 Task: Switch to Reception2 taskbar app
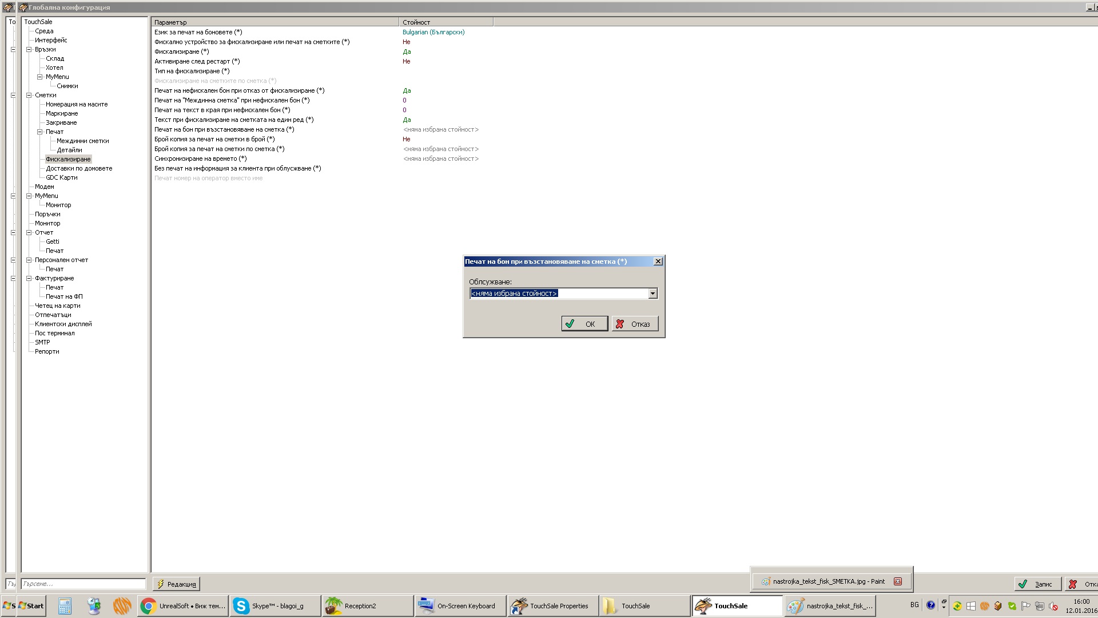pos(367,606)
